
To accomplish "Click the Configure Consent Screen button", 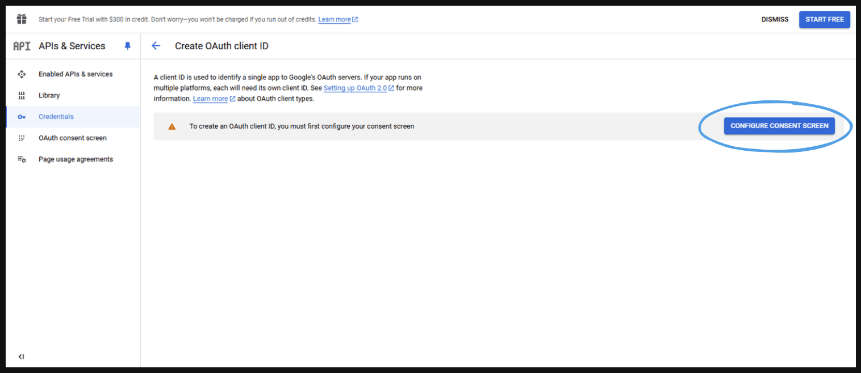I will (779, 126).
